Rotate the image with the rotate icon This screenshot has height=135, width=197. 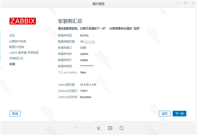(x=121, y=128)
